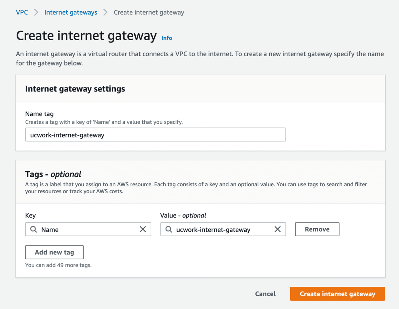Image resolution: width=399 pixels, height=309 pixels.
Task: Click the current Create internet gateway breadcrumb text
Action: [x=149, y=13]
